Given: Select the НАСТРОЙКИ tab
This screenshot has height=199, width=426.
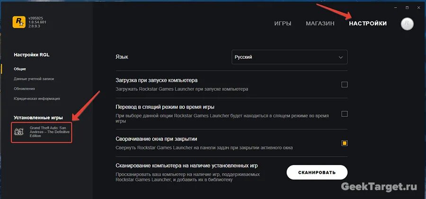Looking at the screenshot, I should [x=368, y=24].
